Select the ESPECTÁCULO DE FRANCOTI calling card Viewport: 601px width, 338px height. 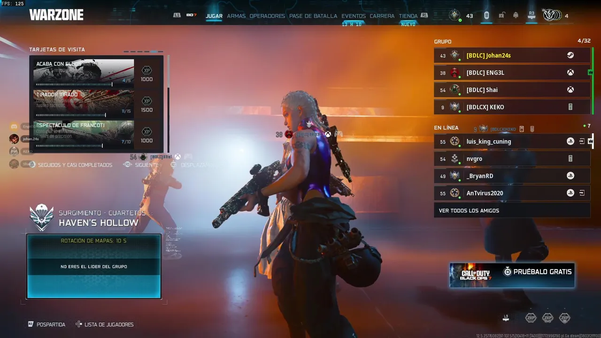pos(84,134)
